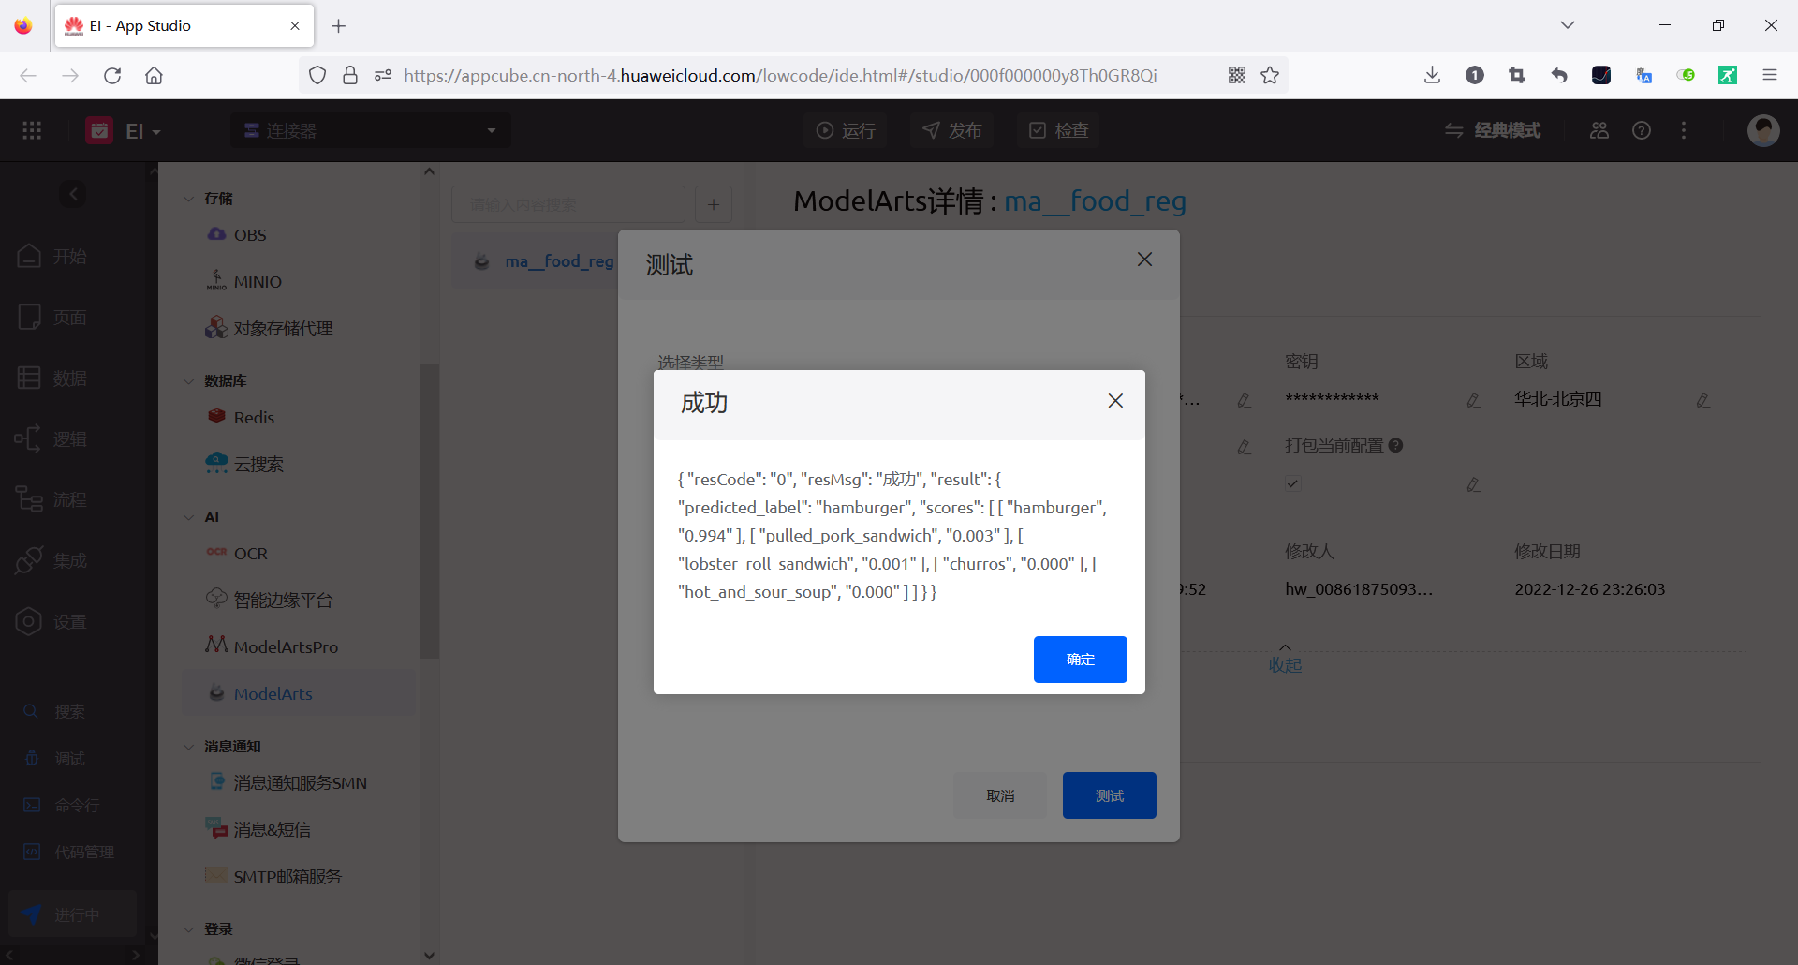Collapse the 登录 tree section
Screen dimensions: 1798x965
188,929
